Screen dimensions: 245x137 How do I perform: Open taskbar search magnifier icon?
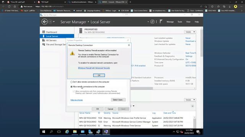click(x=51, y=132)
